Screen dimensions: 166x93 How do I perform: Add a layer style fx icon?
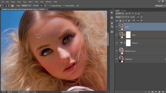pyautogui.click(x=149, y=92)
